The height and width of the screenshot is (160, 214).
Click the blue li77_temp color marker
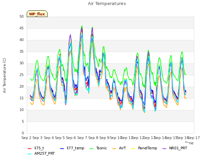click(x=62, y=149)
